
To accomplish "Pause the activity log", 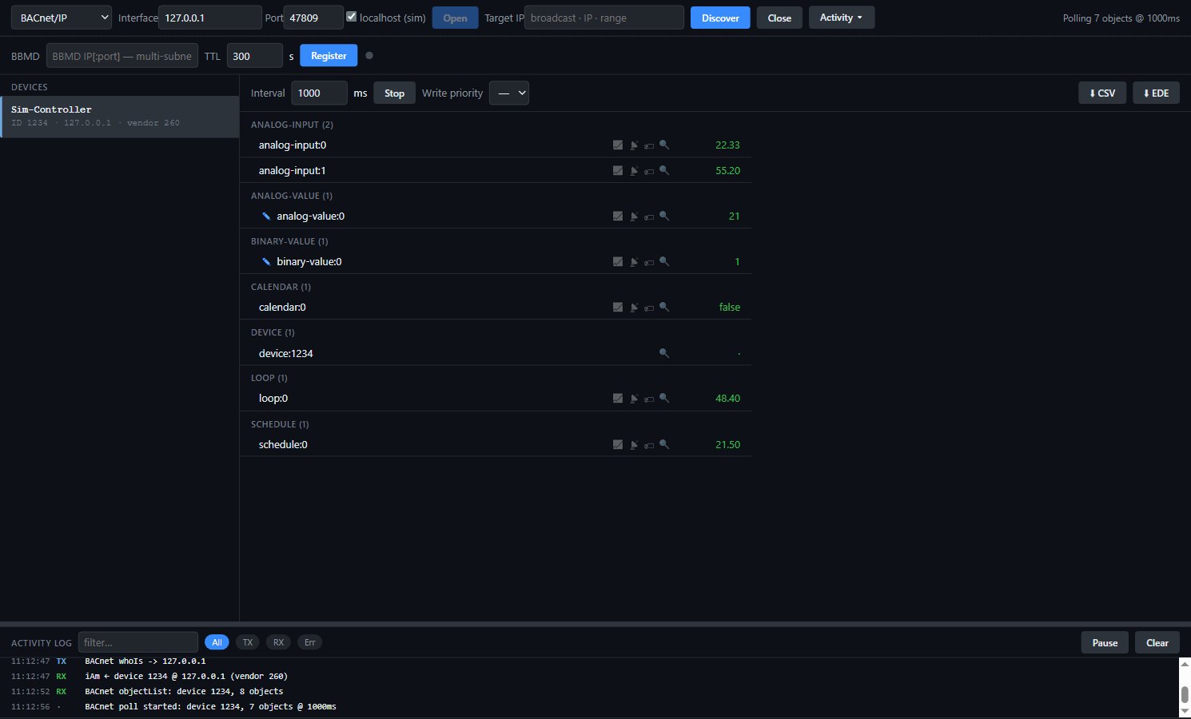I will (1105, 642).
